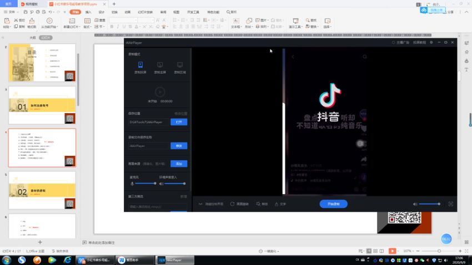The height and width of the screenshot is (265, 472).
Task: Click the Find button in ribbon
Action: [x=311, y=20]
